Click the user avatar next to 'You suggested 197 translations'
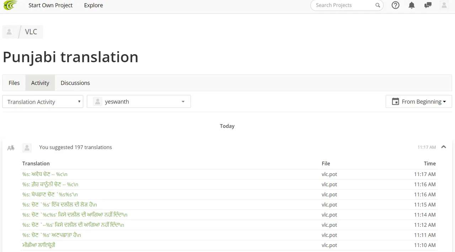Image resolution: width=455 pixels, height=252 pixels. tap(27, 148)
